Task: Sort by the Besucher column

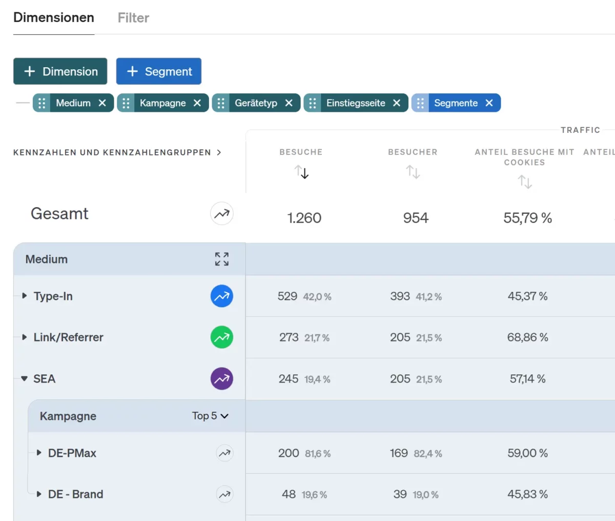Action: click(x=413, y=172)
